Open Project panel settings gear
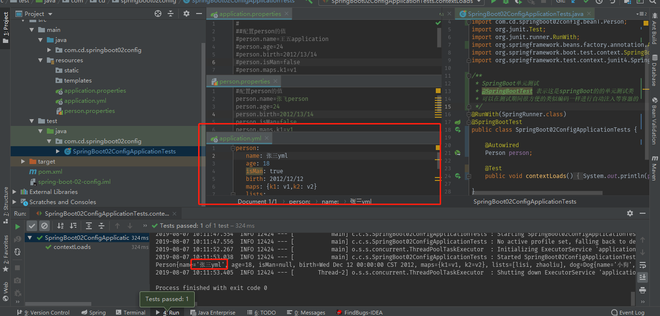This screenshot has width=660, height=316. pyautogui.click(x=187, y=14)
